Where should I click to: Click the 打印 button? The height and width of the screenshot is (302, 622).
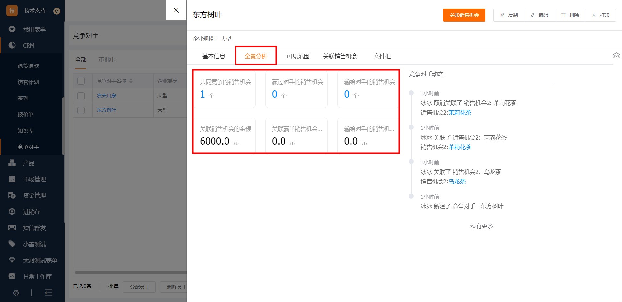(x=600, y=15)
